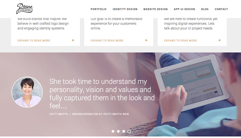Open 'Expand to read more' under UI project
This screenshot has width=241, height=138.
tap(181, 41)
